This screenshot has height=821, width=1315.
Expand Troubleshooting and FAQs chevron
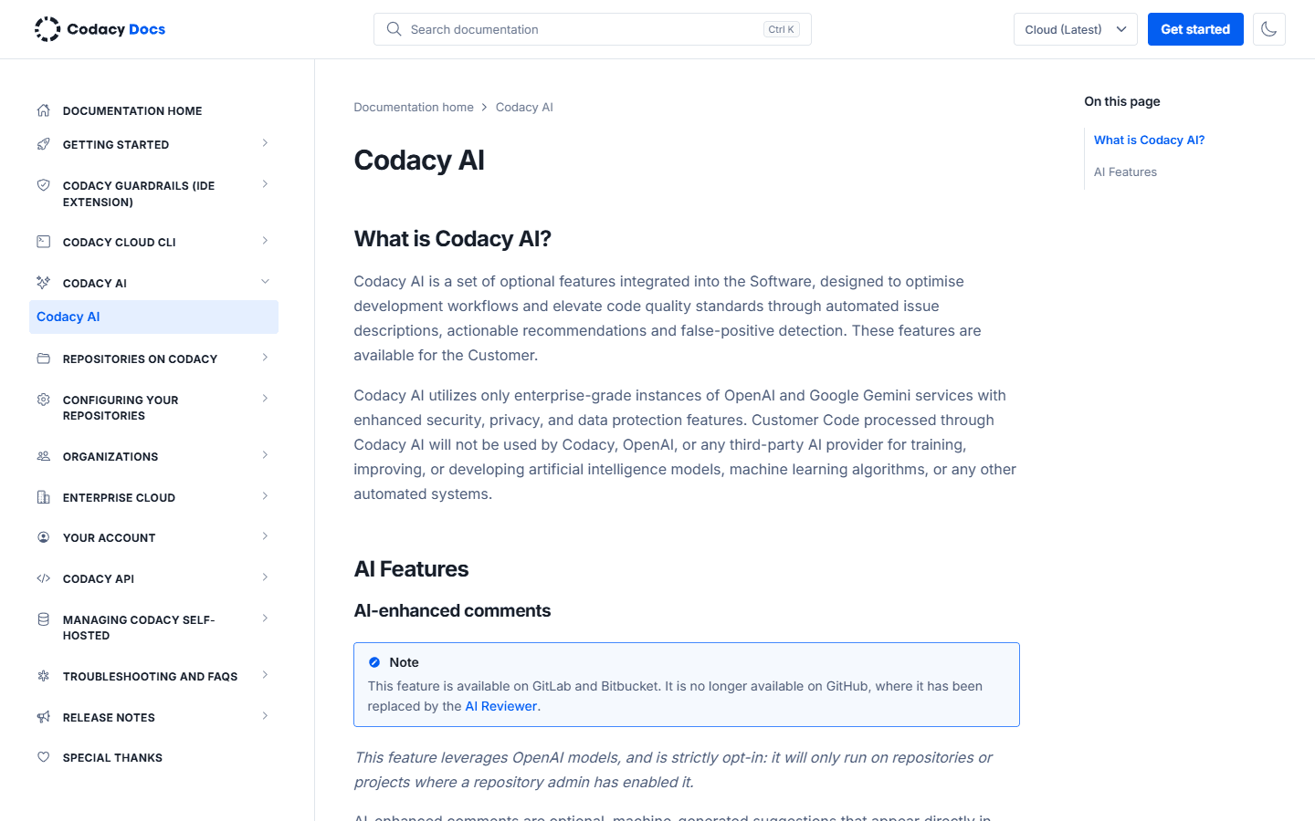pyautogui.click(x=265, y=675)
